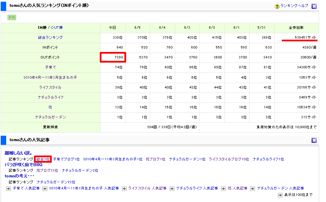Select the 今日 column header
Screen dimensions: 326x202
click(112, 28)
